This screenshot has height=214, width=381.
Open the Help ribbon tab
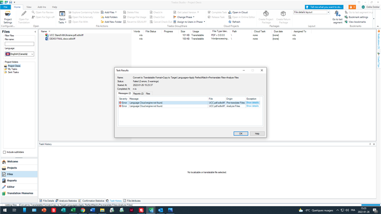click(x=55, y=7)
